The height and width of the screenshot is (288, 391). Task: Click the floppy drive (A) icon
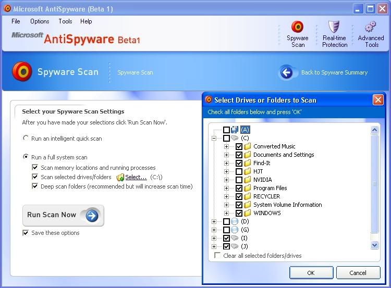pos(235,130)
